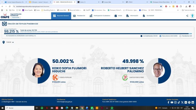The height and width of the screenshot is (110, 196).
Task: Open Todos los favoritos folder
Action: tap(188, 10)
